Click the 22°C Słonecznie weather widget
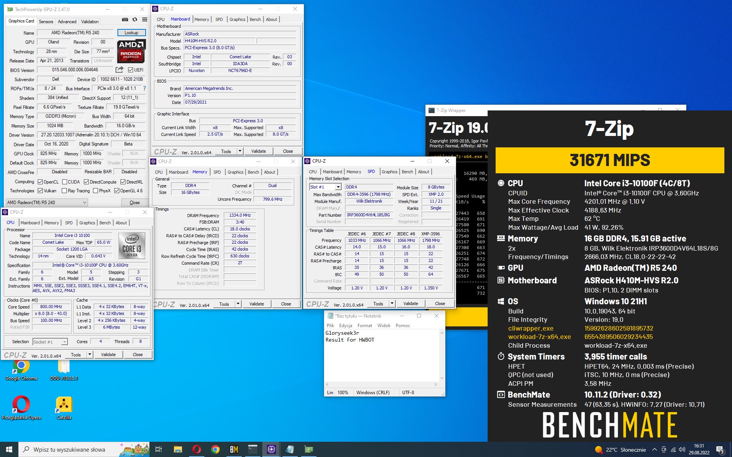 point(621,450)
